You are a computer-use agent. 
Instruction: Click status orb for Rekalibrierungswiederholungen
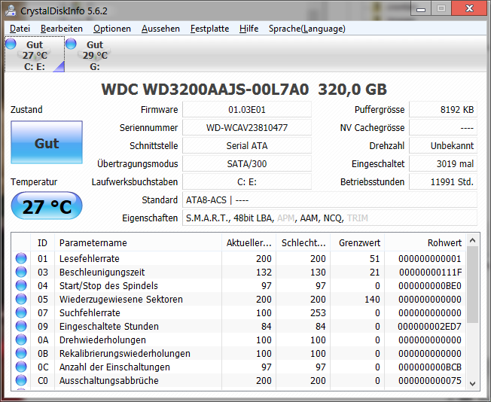click(21, 353)
